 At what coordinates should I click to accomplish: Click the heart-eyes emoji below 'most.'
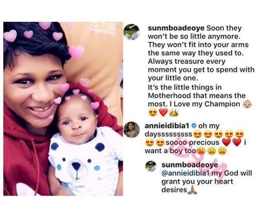153,113
